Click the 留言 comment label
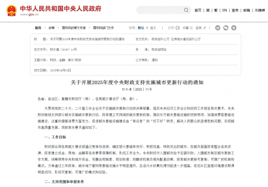Screen dimensions: 268x187 pos(199,28)
